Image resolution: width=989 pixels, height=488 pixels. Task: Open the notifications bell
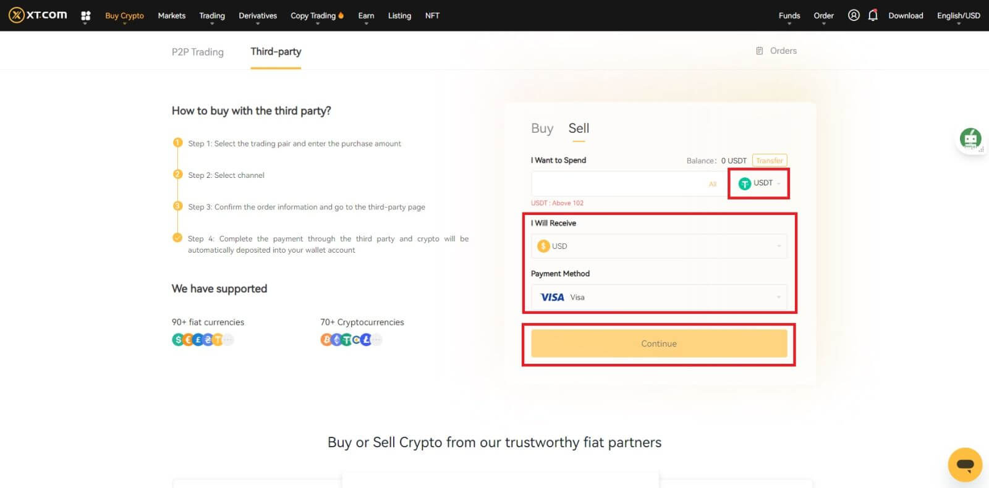(873, 15)
